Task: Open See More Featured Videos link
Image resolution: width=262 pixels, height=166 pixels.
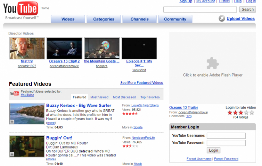Action: [x=142, y=83]
